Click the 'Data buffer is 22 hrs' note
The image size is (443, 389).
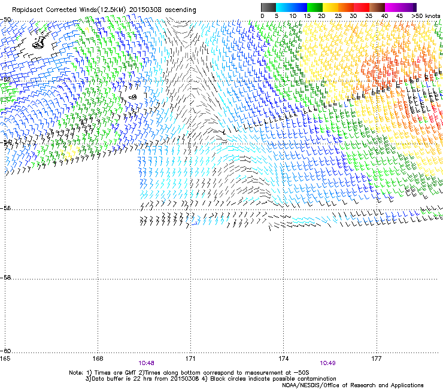click(142, 379)
